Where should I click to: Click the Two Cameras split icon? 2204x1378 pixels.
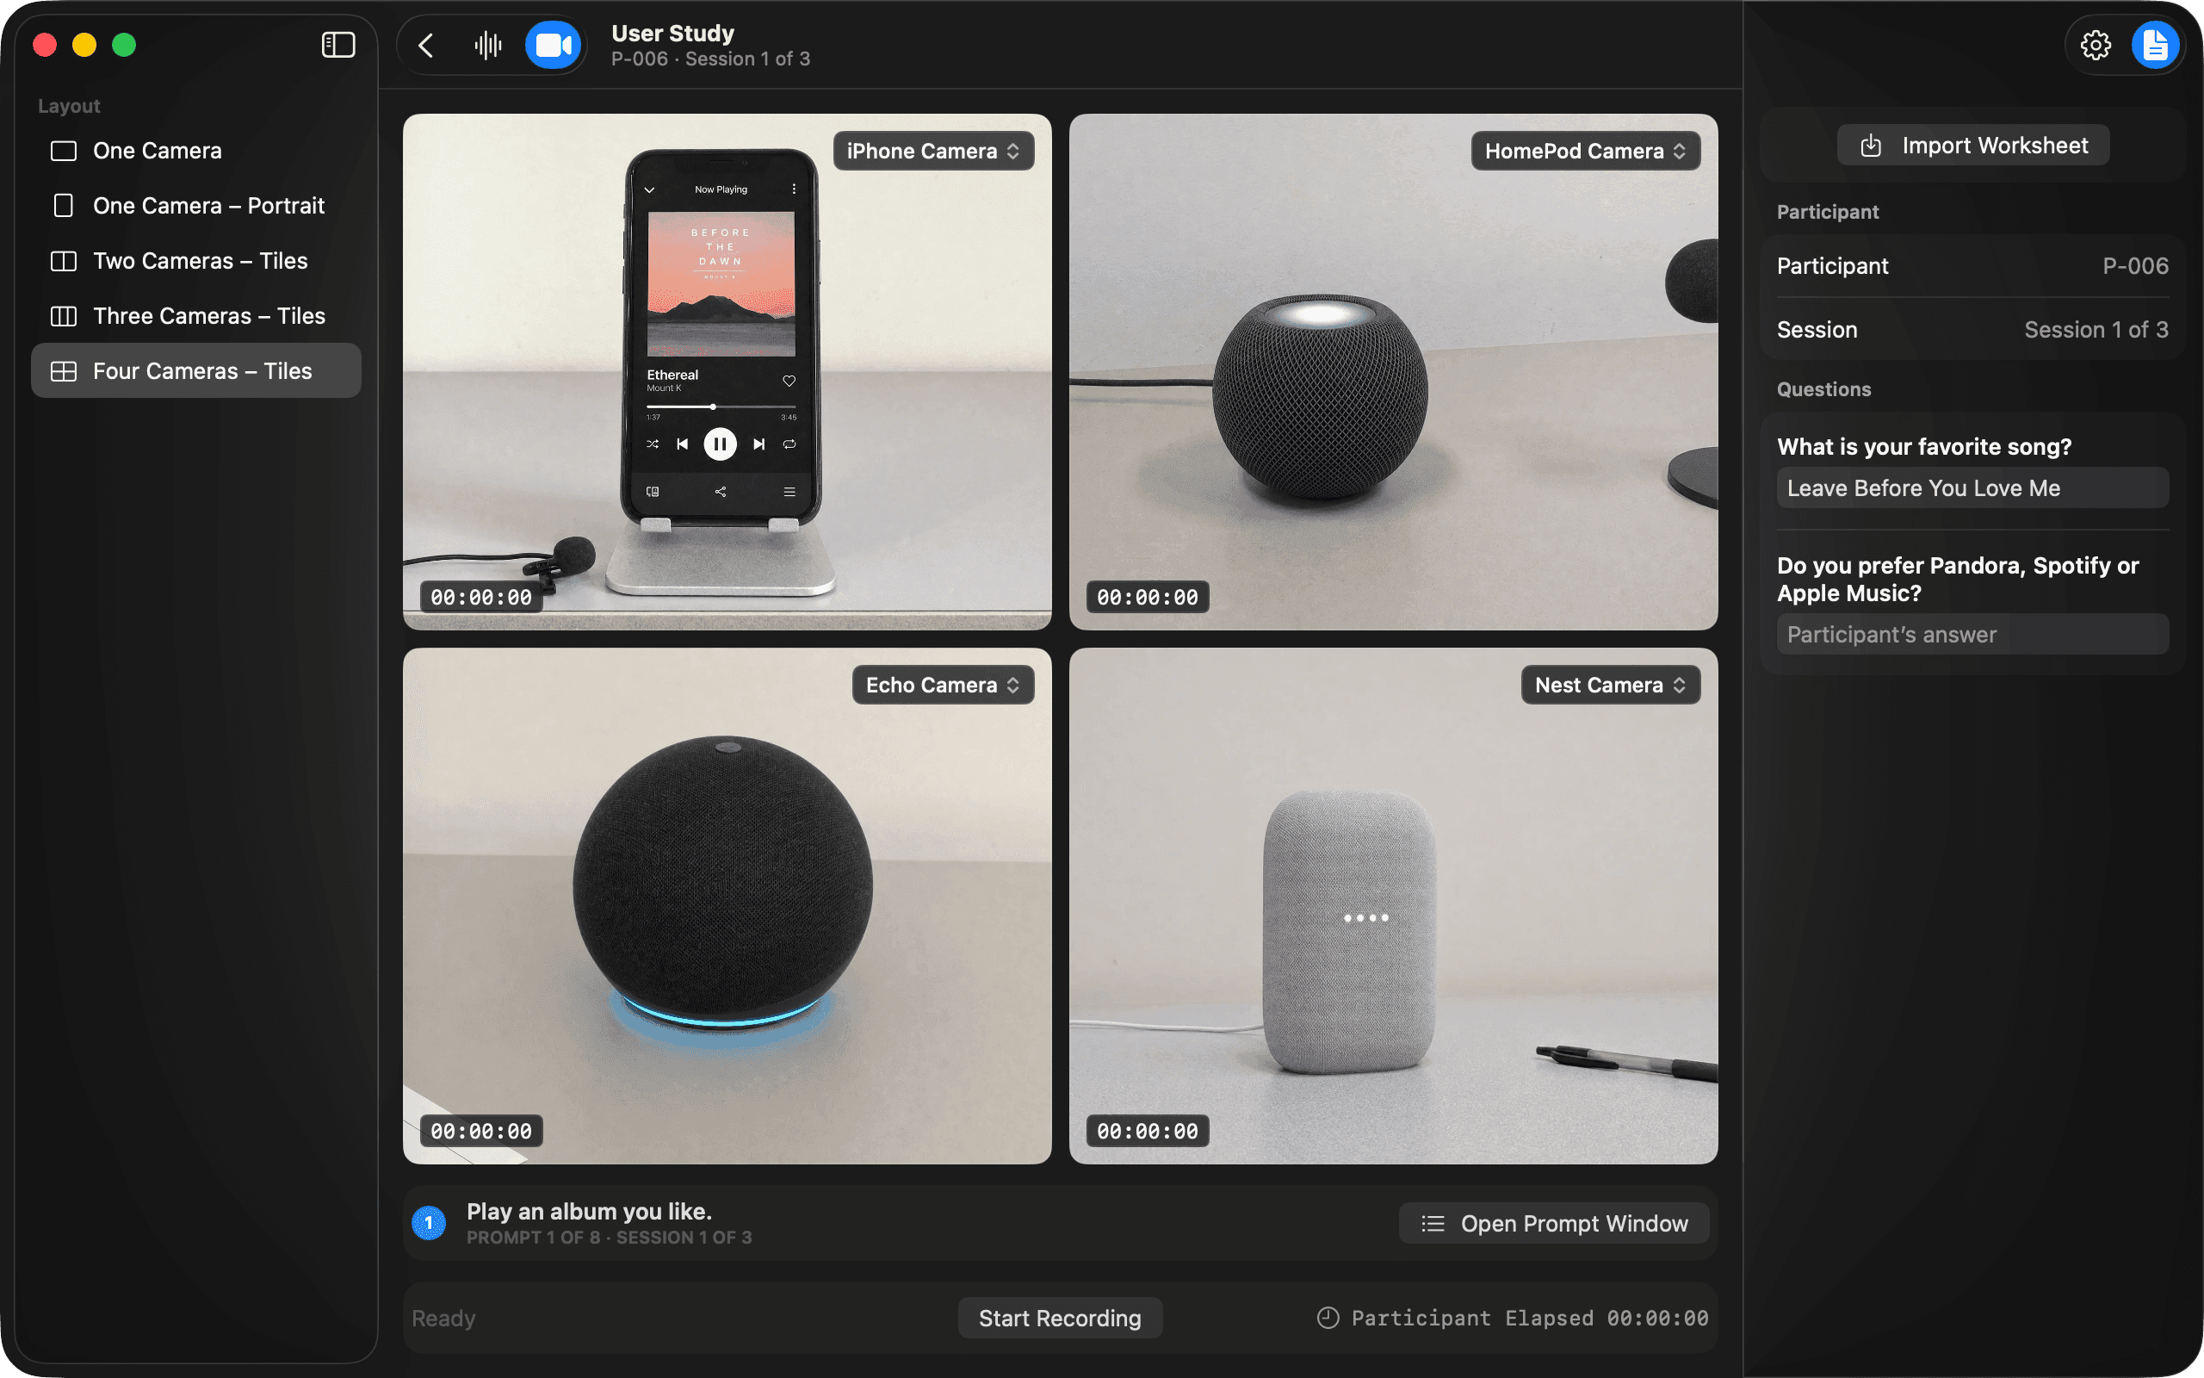click(64, 262)
